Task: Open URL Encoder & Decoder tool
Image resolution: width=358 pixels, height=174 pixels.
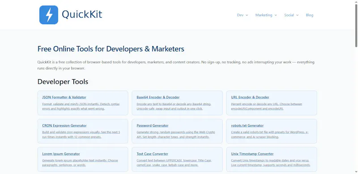Action: [250, 97]
